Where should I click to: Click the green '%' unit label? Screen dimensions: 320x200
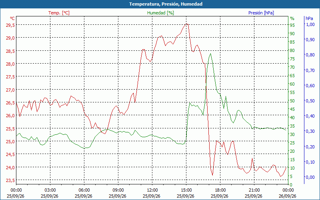click(292, 18)
